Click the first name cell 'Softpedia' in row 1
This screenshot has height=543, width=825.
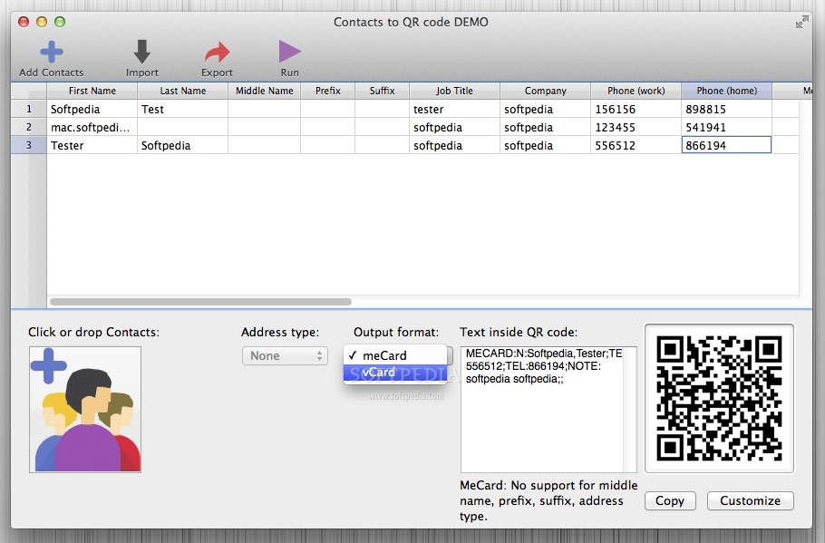pyautogui.click(x=92, y=109)
